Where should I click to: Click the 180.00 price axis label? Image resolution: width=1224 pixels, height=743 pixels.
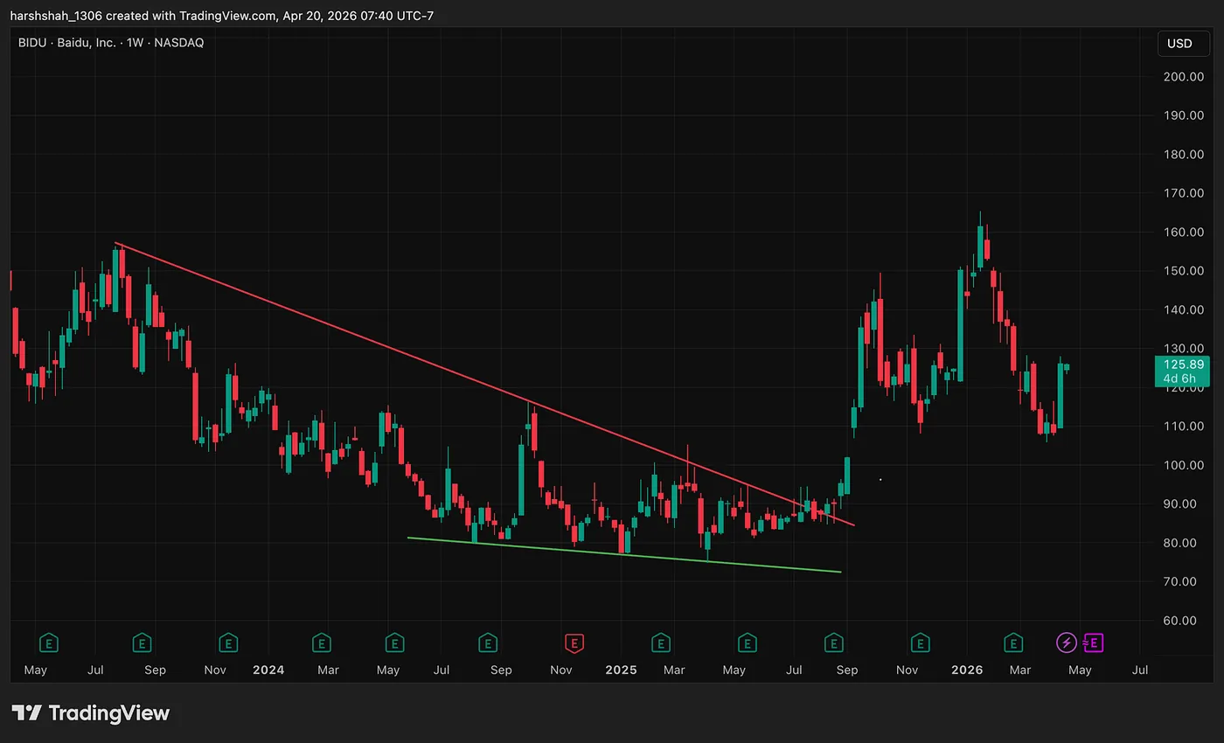[1183, 155]
